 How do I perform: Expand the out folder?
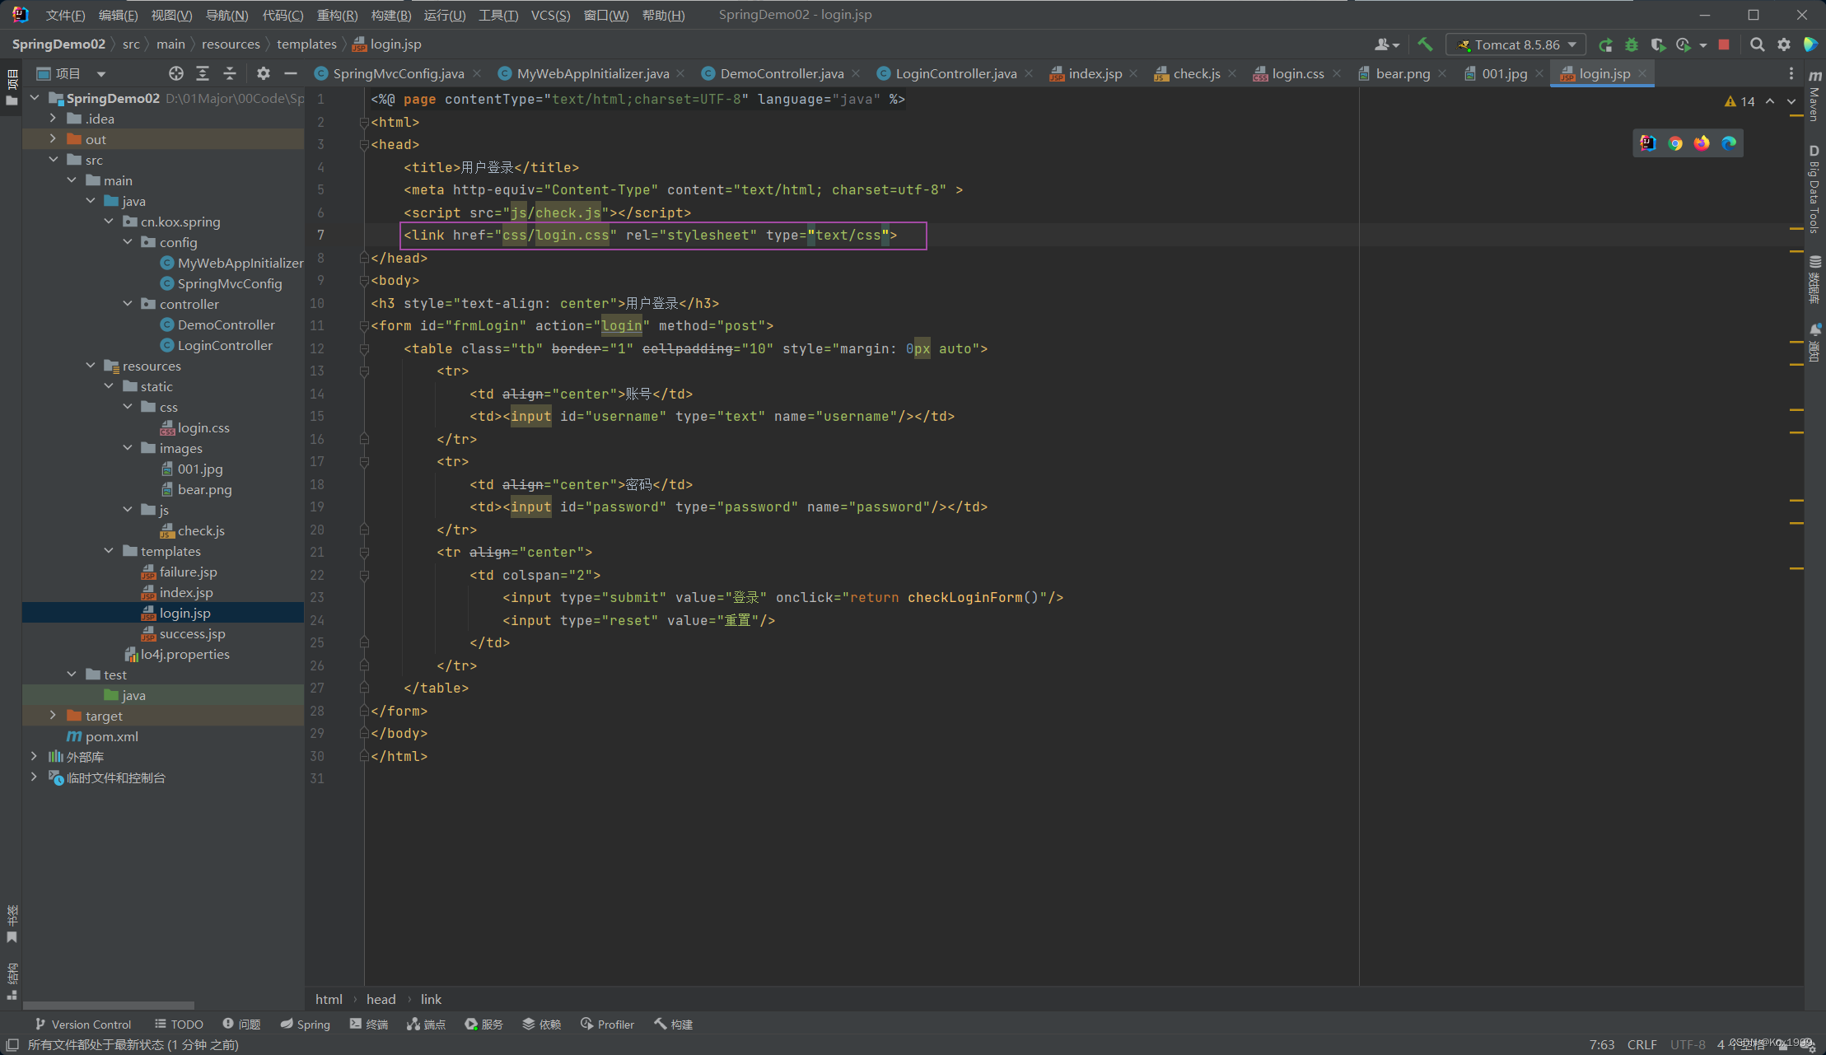53,139
